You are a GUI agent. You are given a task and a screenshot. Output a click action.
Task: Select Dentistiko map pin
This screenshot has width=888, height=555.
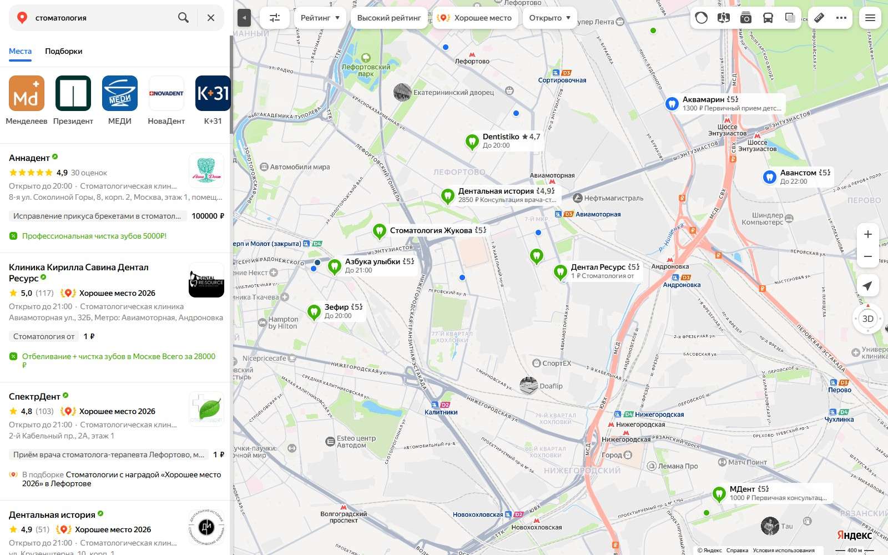[472, 142]
